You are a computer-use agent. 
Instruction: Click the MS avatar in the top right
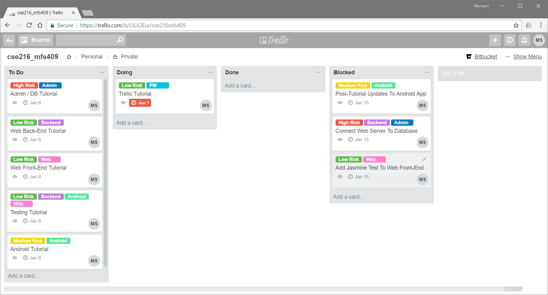539,40
